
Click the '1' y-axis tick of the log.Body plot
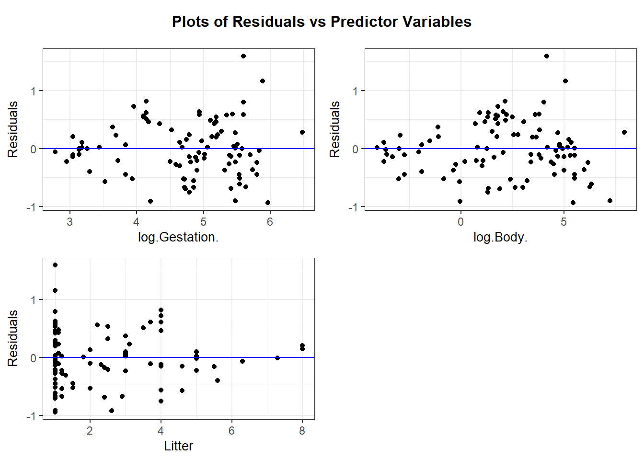tap(355, 91)
